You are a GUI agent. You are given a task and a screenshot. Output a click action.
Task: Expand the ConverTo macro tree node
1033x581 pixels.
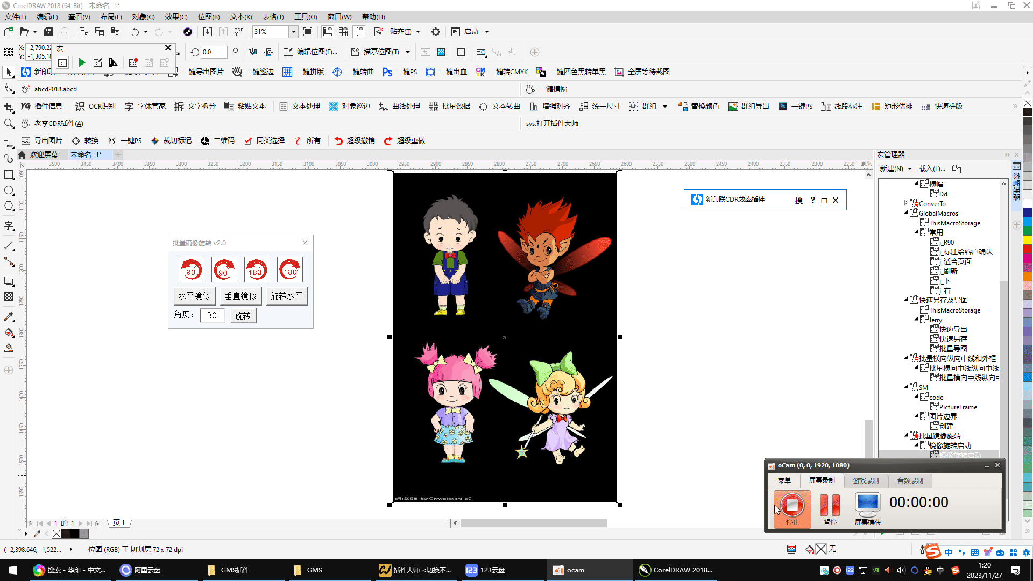(906, 203)
